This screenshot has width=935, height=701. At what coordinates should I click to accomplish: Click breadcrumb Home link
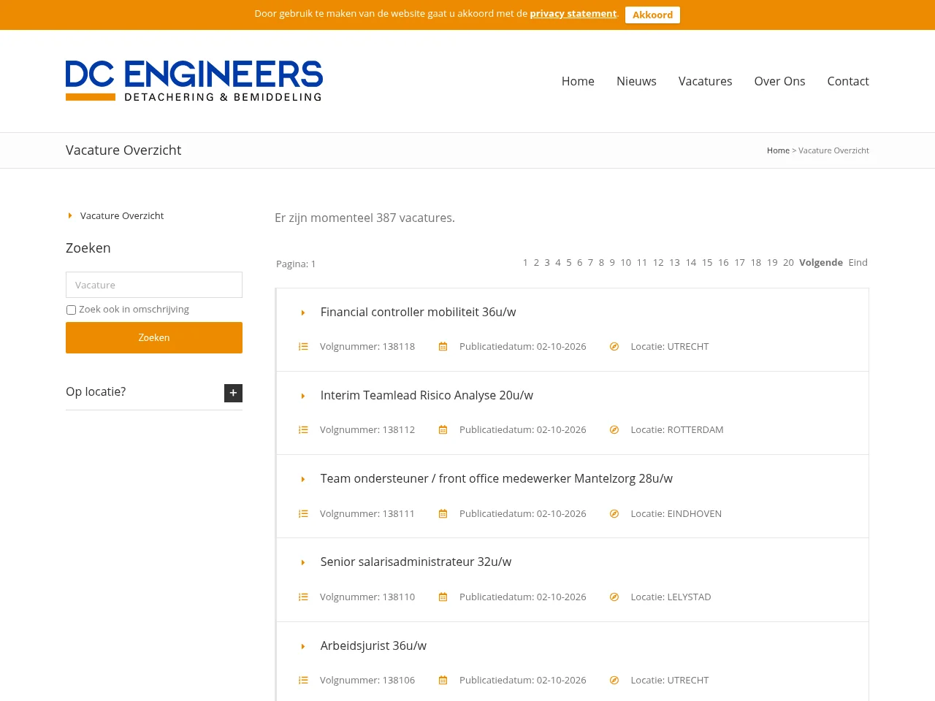(x=778, y=150)
